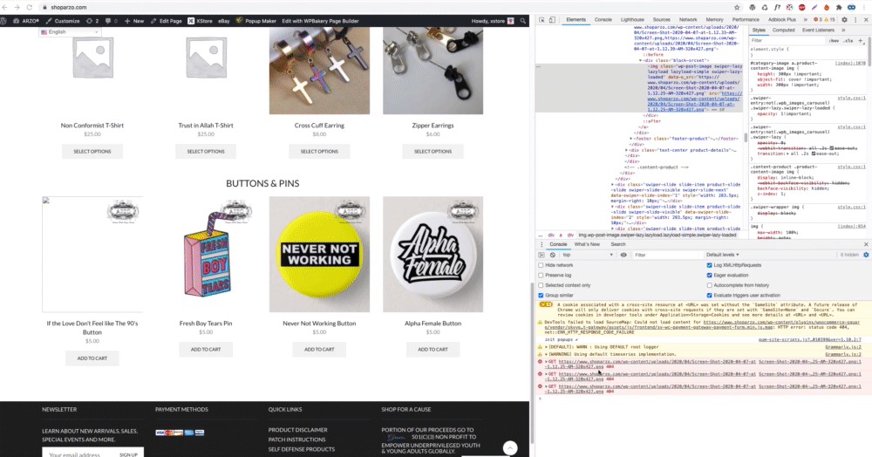872x457 pixels.
Task: Open comments bubble in WordPress admin bar
Action: [x=112, y=21]
